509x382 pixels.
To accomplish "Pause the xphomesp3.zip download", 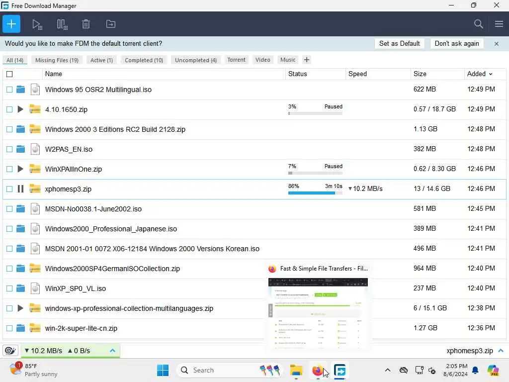I will click(x=20, y=189).
